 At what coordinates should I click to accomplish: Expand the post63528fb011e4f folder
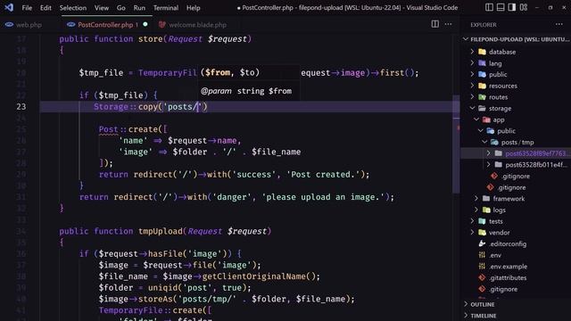(x=489, y=164)
